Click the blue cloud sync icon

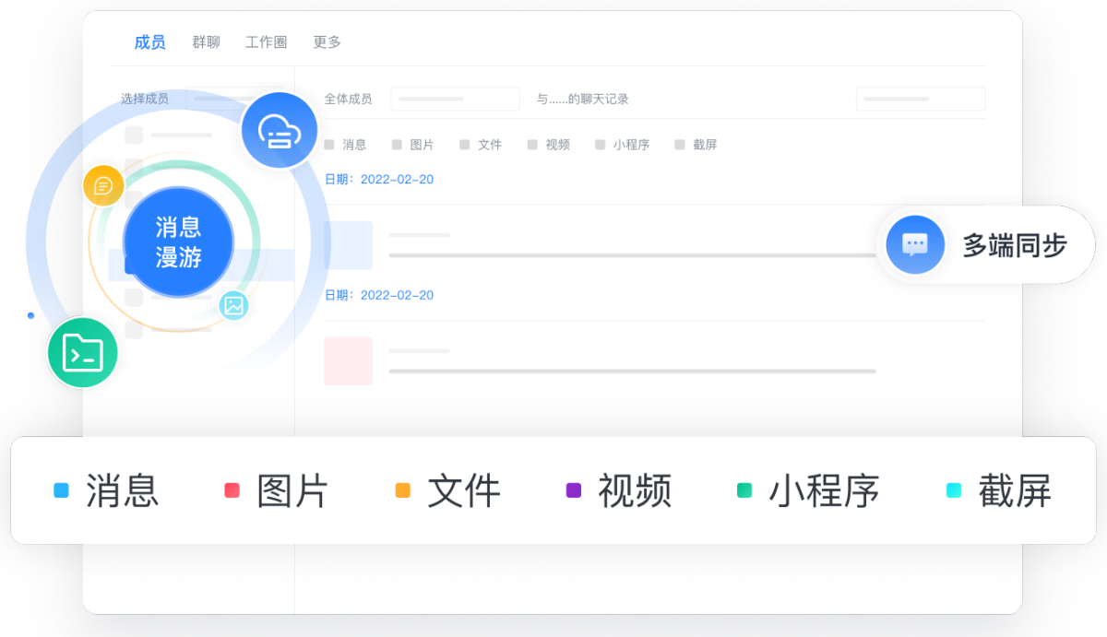click(x=279, y=130)
